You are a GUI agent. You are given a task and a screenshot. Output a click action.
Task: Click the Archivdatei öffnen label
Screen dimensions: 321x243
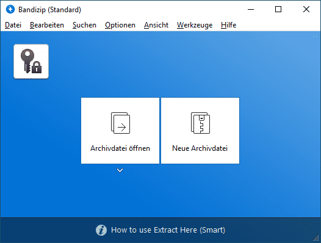[x=120, y=148]
